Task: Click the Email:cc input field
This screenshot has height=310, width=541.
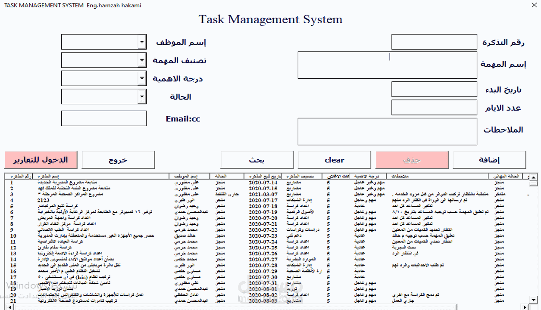Action: click(103, 118)
